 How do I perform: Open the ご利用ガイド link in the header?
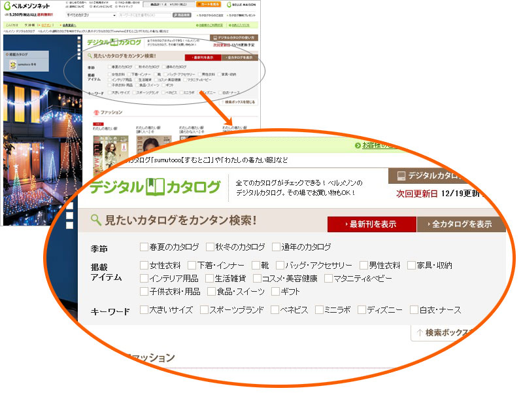point(100,3)
